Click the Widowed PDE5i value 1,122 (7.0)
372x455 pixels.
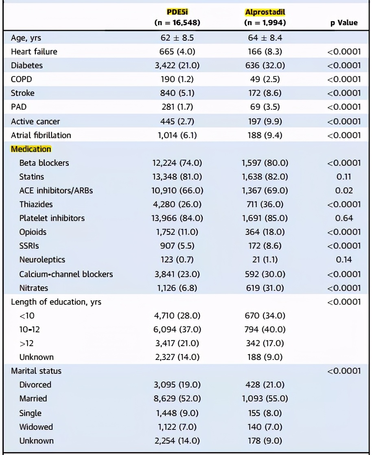(177, 427)
